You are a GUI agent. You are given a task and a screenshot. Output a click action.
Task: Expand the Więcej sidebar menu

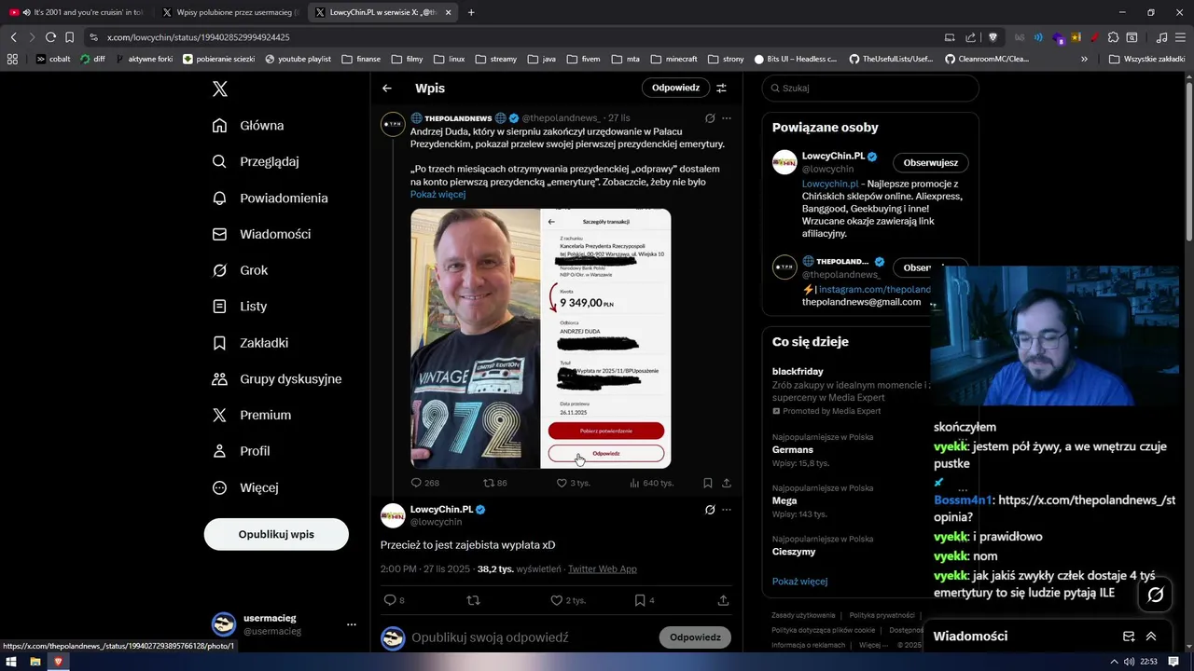click(245, 487)
